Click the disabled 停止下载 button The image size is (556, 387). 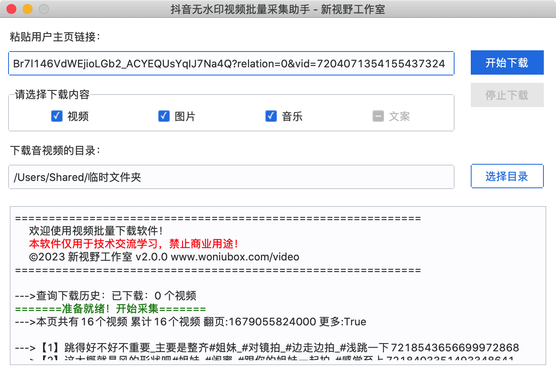(x=507, y=95)
